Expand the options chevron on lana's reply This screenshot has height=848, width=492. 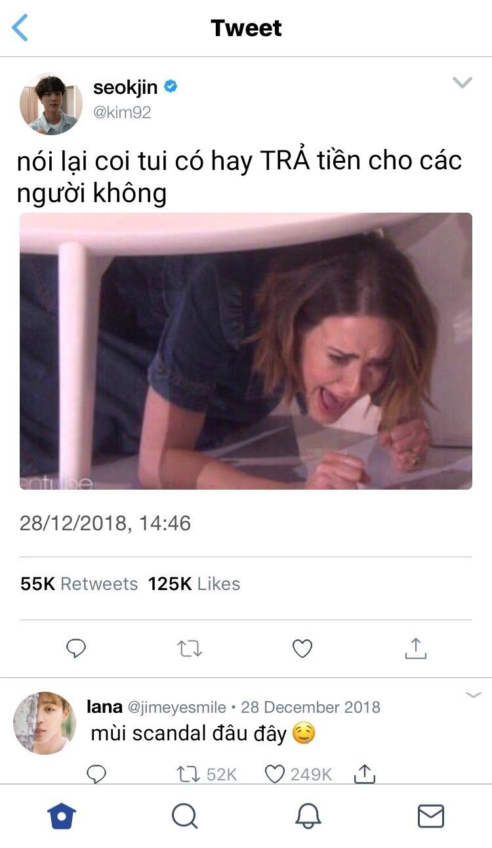click(x=473, y=695)
